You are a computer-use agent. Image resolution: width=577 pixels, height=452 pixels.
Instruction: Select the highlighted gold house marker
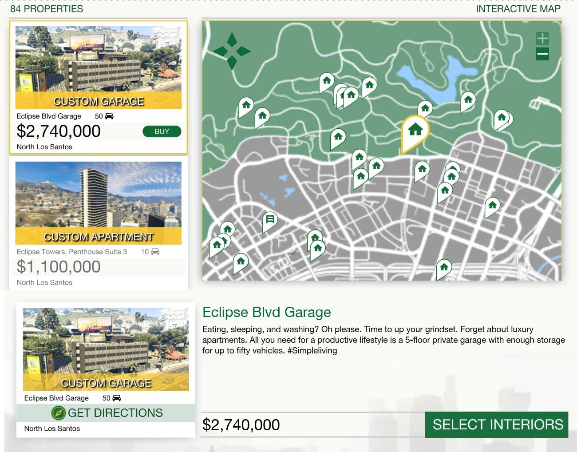pyautogui.click(x=415, y=130)
